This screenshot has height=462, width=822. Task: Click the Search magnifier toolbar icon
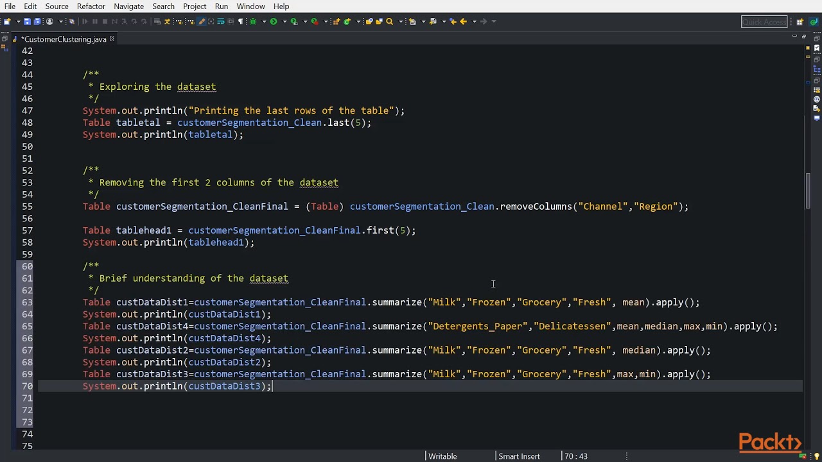pos(389,21)
